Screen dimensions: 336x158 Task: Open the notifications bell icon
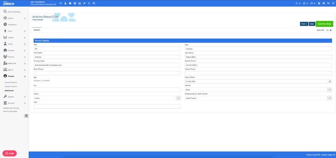297,3
